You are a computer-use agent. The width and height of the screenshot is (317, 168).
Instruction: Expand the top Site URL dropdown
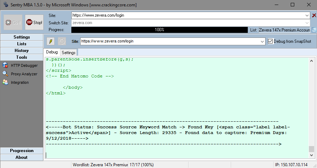click(x=307, y=16)
